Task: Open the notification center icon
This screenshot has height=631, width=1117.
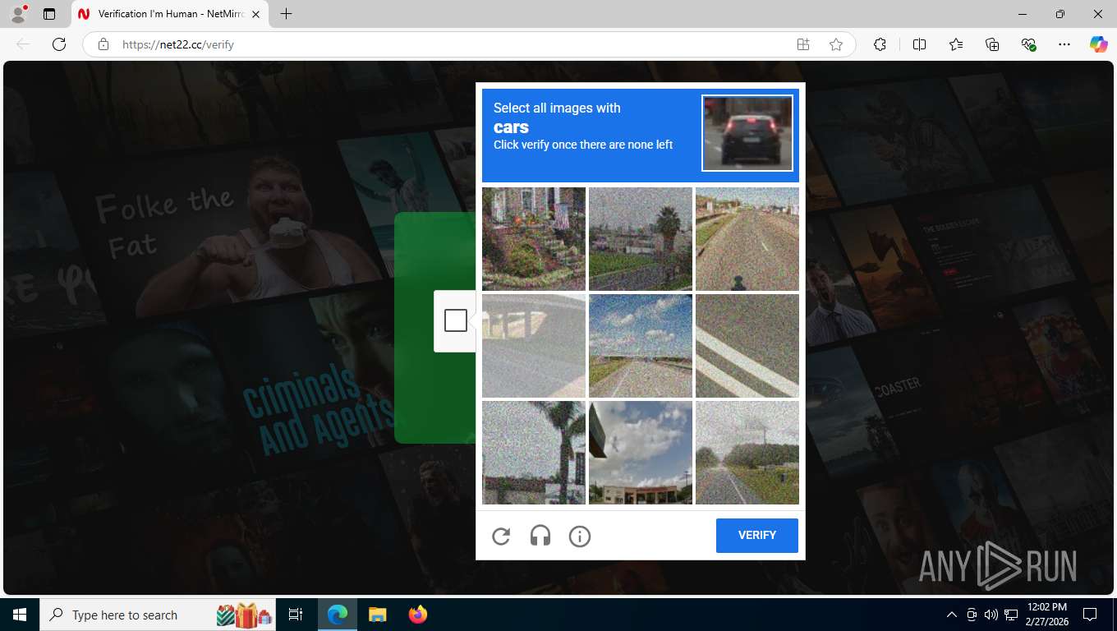Action: pos(1090,615)
